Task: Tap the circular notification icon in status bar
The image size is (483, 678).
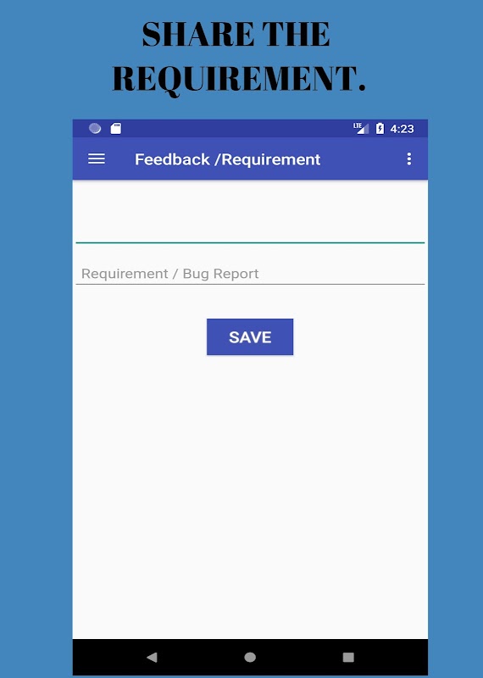Action: (x=95, y=129)
